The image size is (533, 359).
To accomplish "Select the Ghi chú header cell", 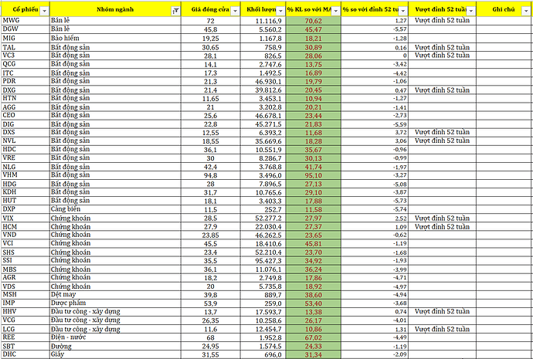I will (504, 9).
